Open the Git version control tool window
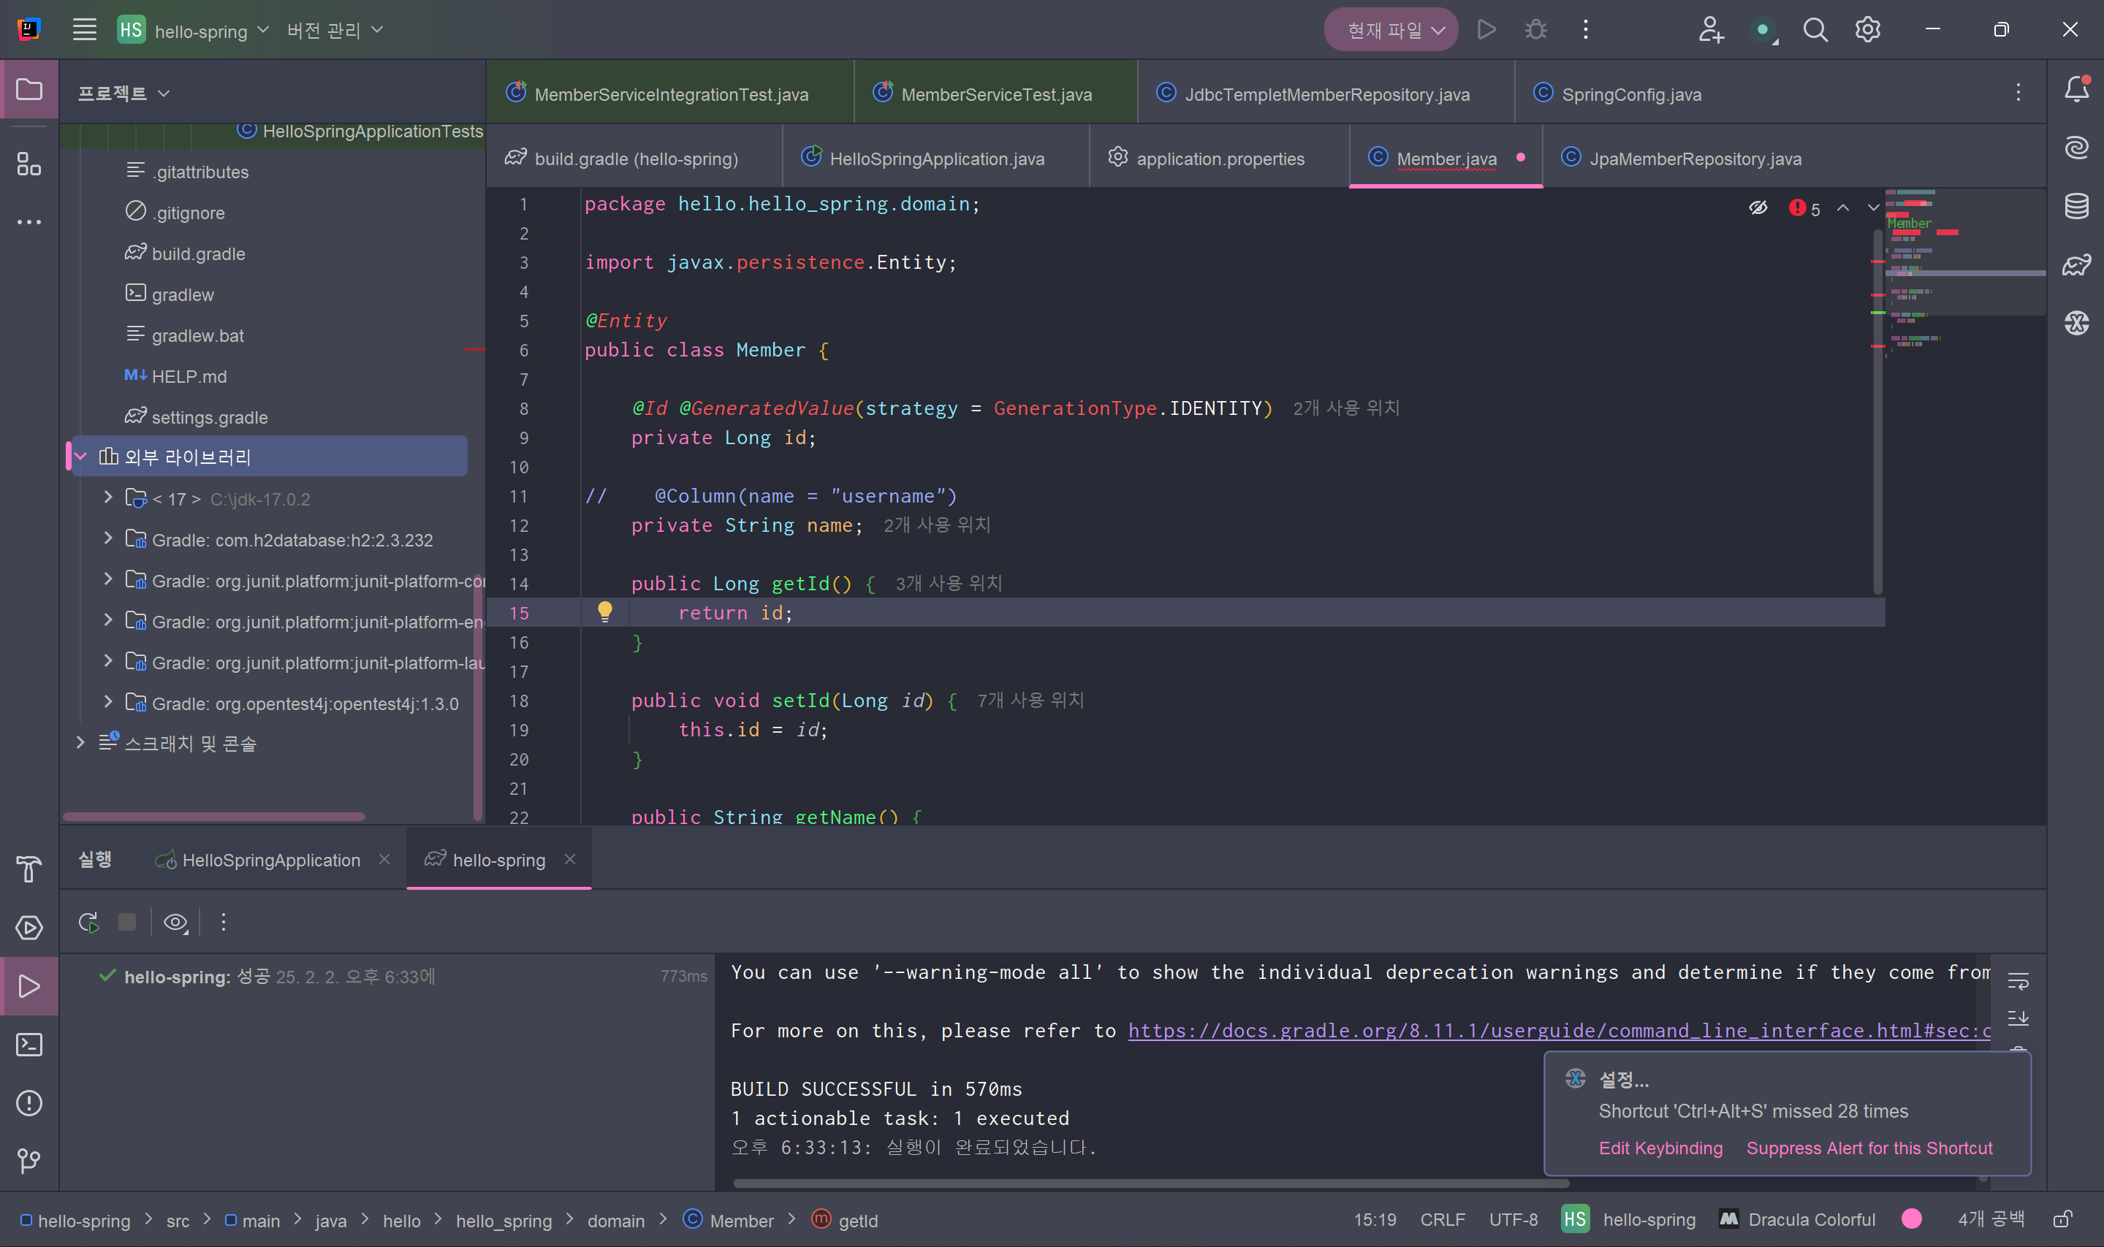Screen dimensions: 2104x1247 pyautogui.click(x=29, y=1161)
